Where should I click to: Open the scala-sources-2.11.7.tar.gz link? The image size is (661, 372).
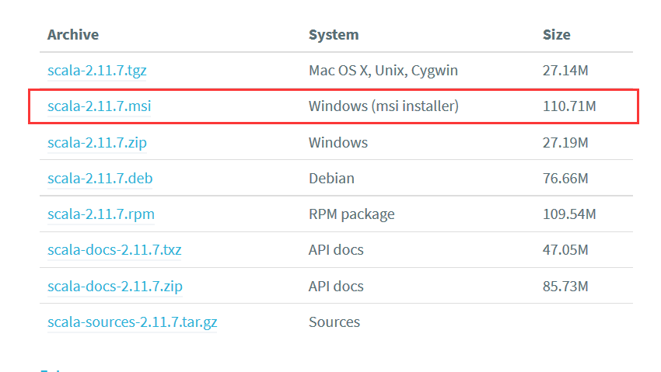coord(132,322)
